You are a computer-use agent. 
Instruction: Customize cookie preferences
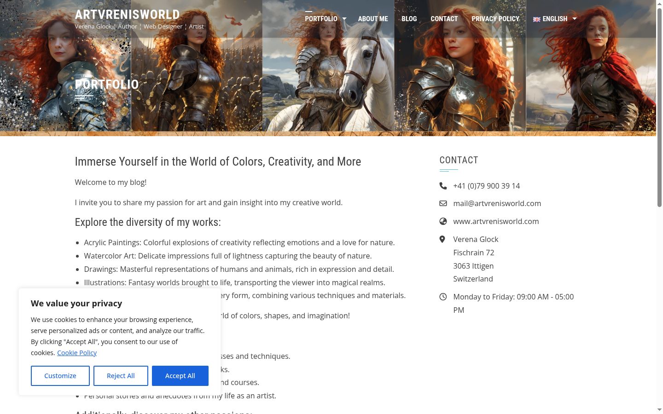tap(60, 376)
